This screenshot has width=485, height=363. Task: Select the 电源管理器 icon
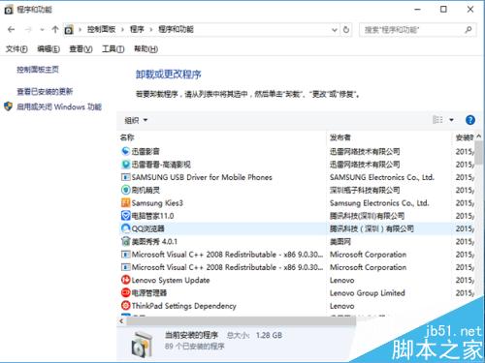click(x=125, y=292)
